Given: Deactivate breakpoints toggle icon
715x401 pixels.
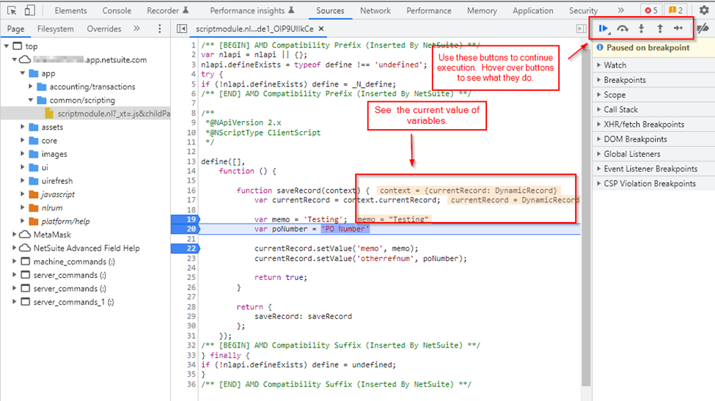Looking at the screenshot, I should pos(703,29).
